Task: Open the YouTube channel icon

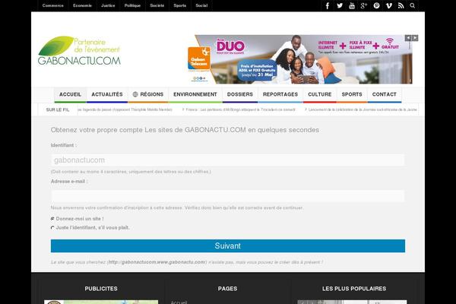Action: click(352, 5)
